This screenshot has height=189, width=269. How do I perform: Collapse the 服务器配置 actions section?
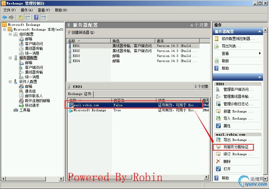260,32
